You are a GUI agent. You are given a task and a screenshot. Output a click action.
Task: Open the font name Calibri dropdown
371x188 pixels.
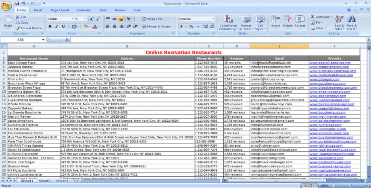coord(72,19)
